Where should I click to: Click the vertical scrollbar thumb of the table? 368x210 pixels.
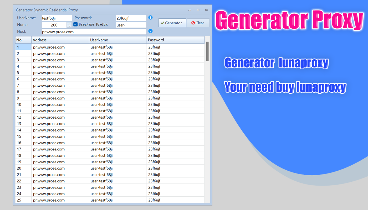(x=207, y=51)
